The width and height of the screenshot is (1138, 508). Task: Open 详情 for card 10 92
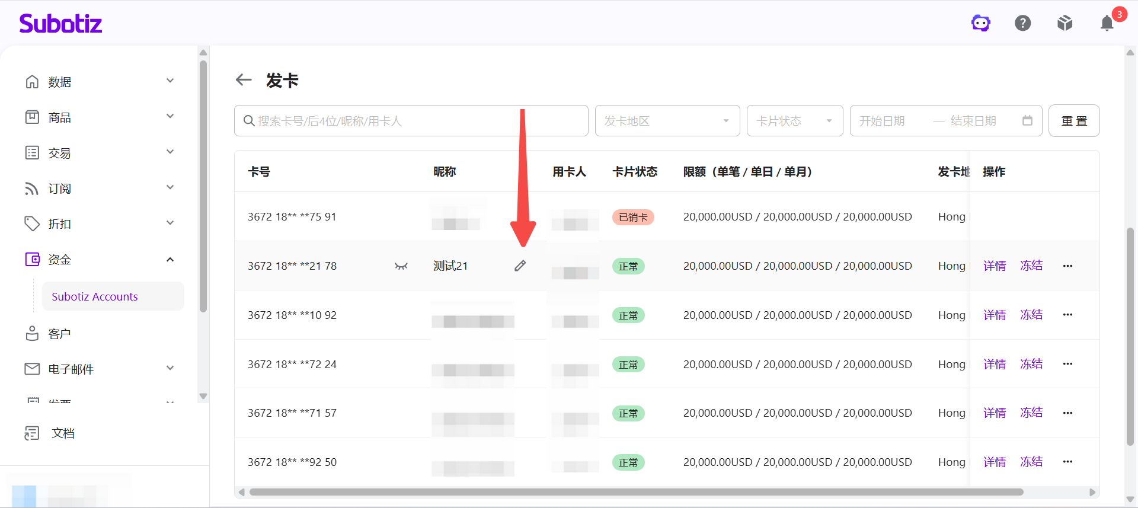995,315
